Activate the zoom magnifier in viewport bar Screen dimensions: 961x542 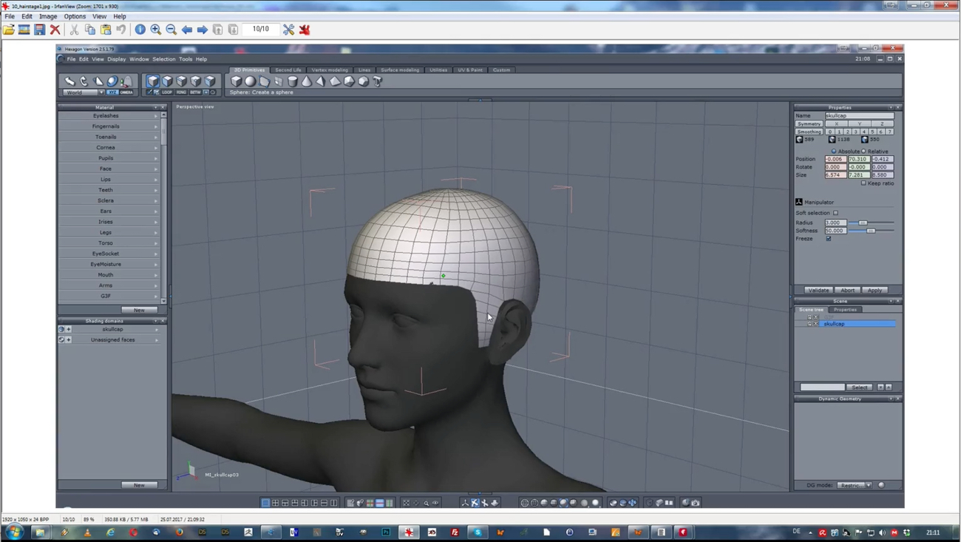tap(427, 503)
